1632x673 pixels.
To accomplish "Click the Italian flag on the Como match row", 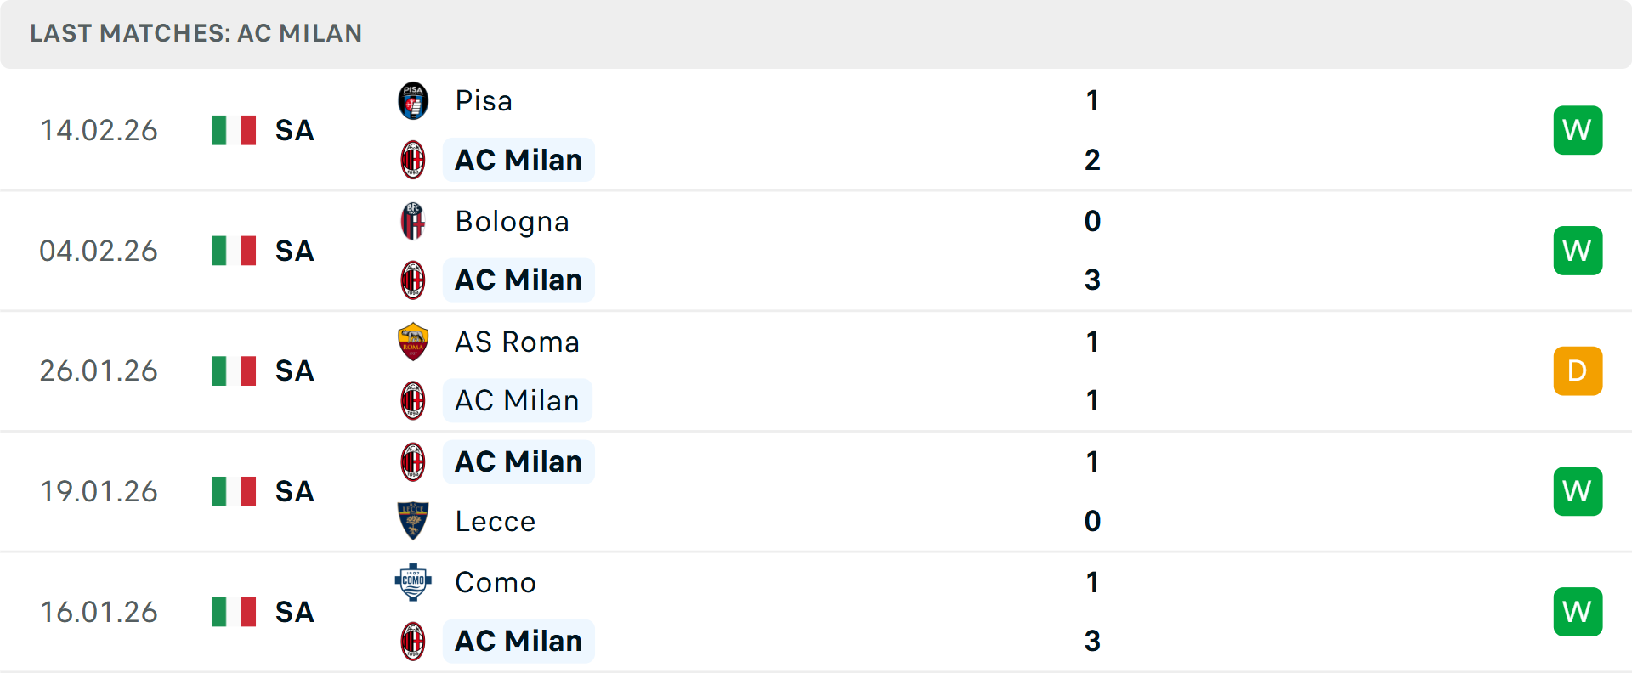I will tap(233, 611).
